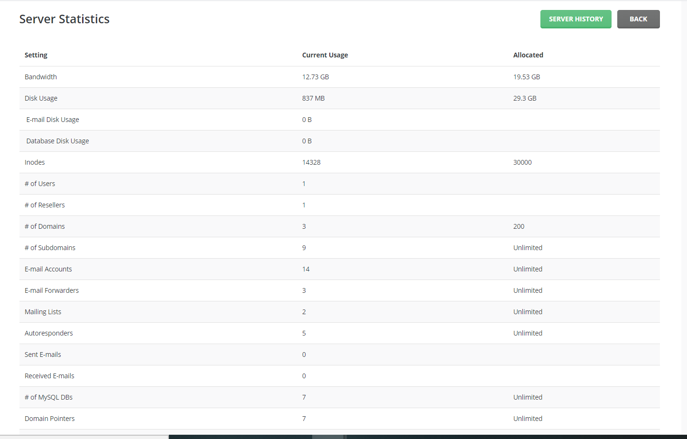Select disk usage value 837 MB
687x439 pixels.
[313, 98]
